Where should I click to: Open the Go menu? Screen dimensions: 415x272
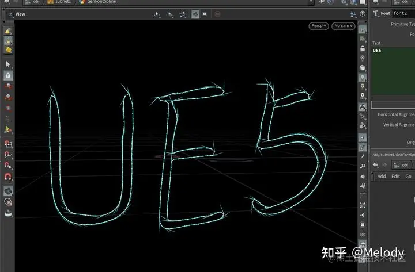click(408, 177)
